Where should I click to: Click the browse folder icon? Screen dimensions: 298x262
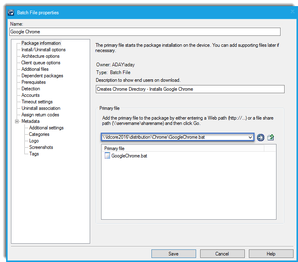click(271, 138)
